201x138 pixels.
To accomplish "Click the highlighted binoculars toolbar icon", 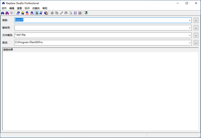I will [37, 13].
